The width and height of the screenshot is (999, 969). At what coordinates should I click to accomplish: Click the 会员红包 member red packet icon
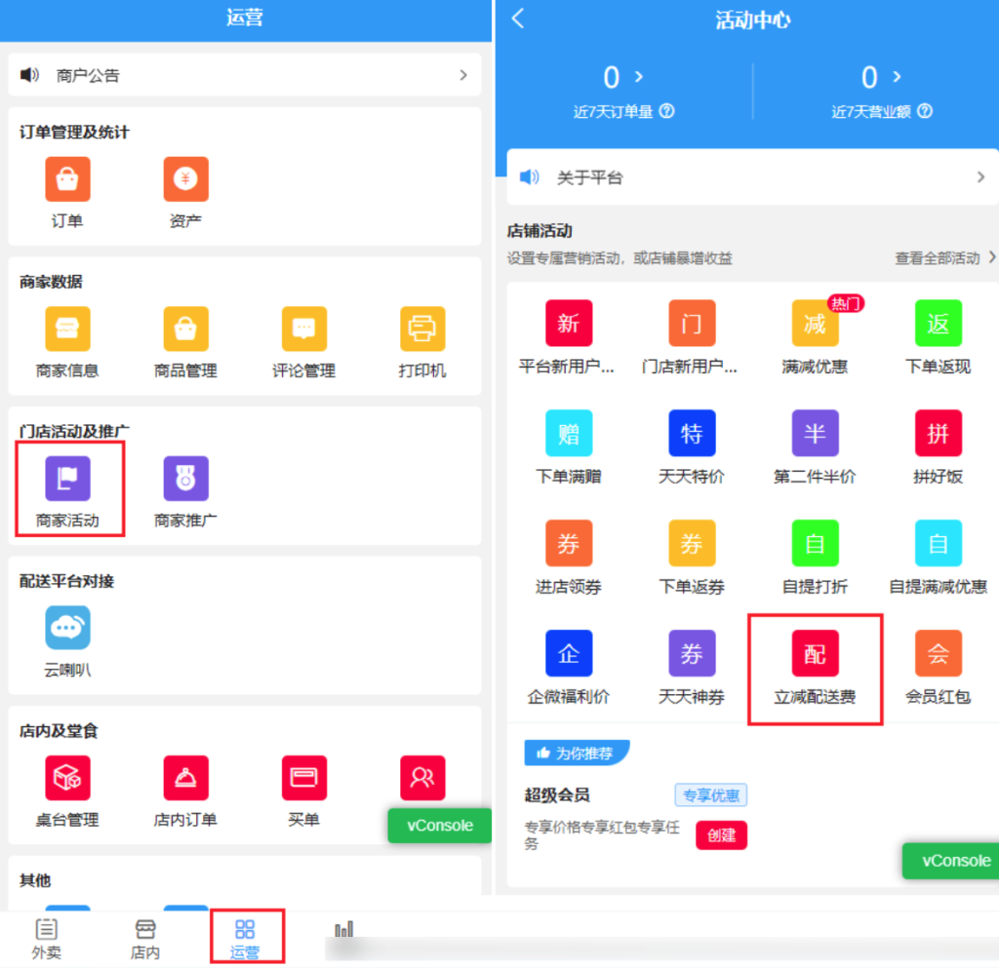pyautogui.click(x=938, y=654)
